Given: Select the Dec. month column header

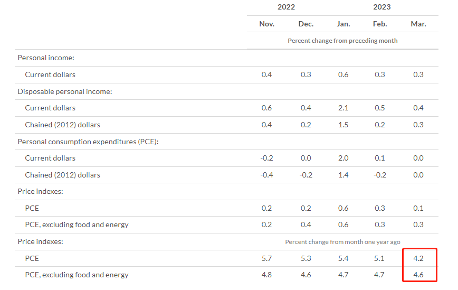Looking at the screenshot, I should (x=306, y=24).
